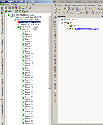The width and height of the screenshot is (103, 125).
Task: Click the polygon with blue plus icon
Action: click(9, 11)
